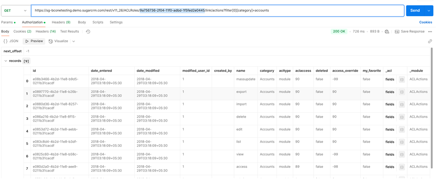Open fields object icon in massupdate row
This screenshot has height=180, width=436.
tap(402, 79)
